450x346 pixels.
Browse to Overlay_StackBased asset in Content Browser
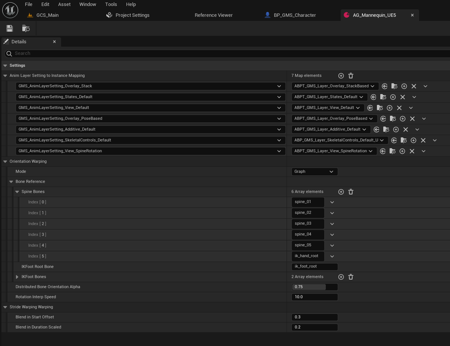394,86
